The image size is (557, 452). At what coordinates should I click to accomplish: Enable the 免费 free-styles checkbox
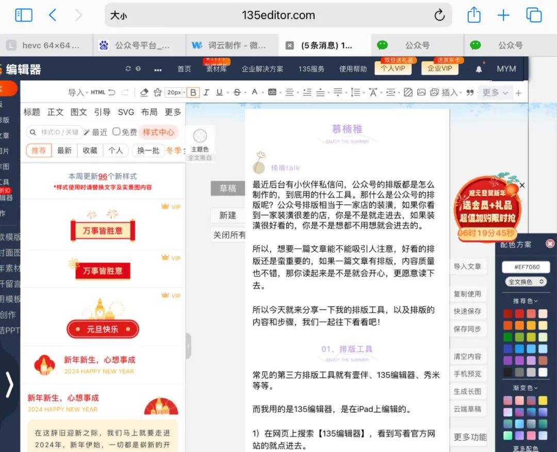[117, 132]
